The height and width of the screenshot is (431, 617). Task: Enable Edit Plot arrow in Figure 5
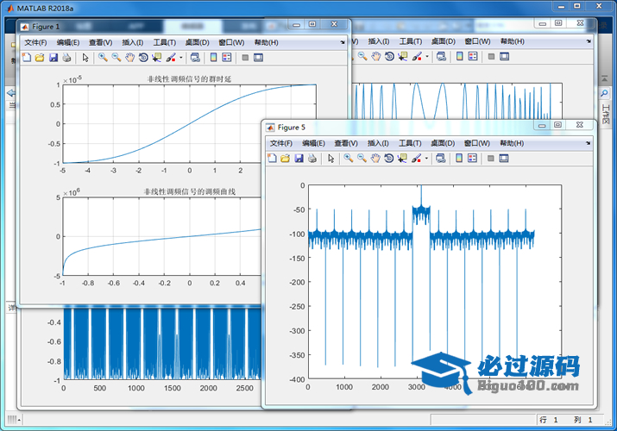(x=331, y=159)
